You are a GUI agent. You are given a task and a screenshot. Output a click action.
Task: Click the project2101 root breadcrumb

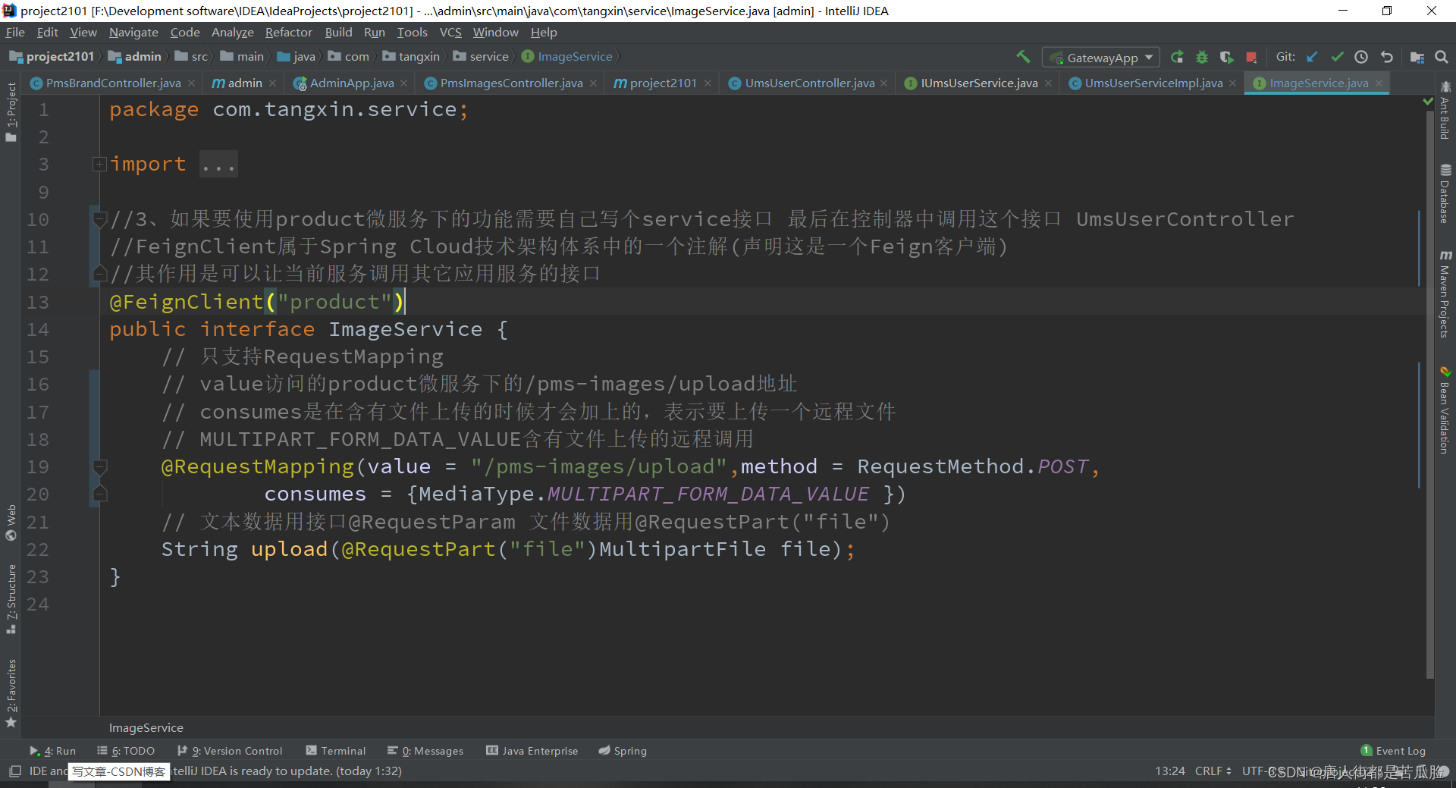(x=52, y=57)
